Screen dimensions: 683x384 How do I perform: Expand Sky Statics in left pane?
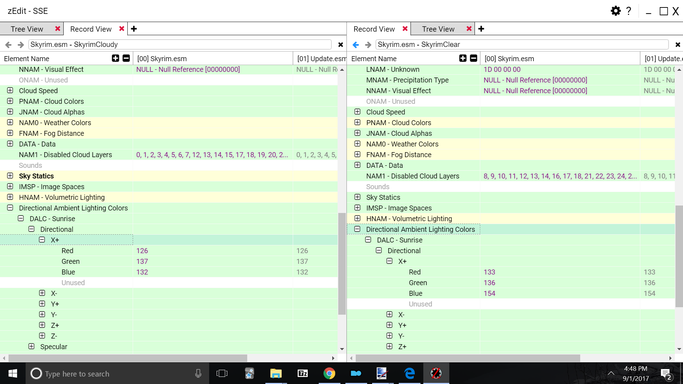[x=10, y=176]
